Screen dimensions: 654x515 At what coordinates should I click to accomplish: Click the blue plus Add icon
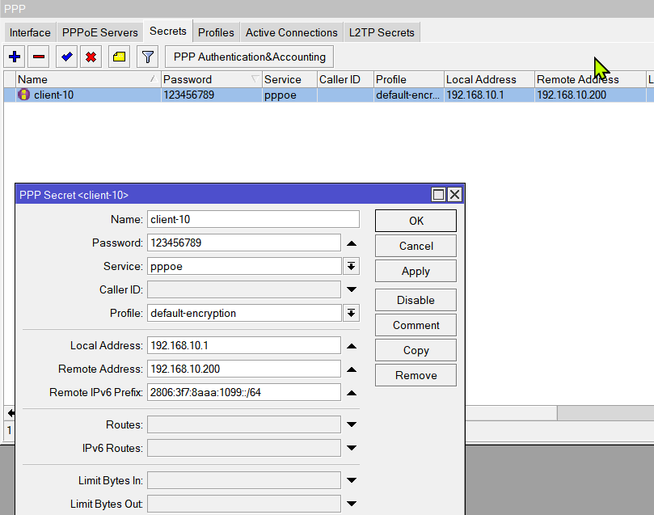pyautogui.click(x=15, y=57)
